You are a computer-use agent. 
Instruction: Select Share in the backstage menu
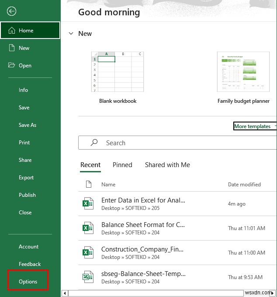pos(25,160)
